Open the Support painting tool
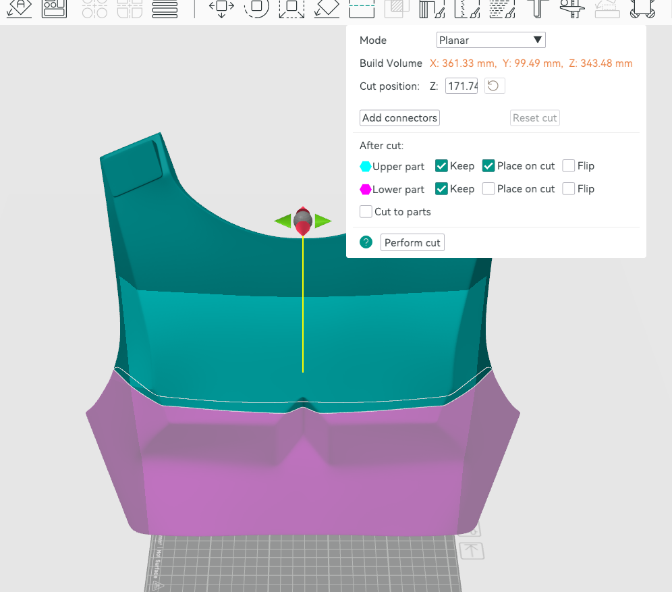This screenshot has height=592, width=672. [502, 9]
